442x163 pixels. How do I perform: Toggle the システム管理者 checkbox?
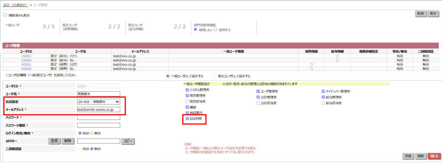pos(187,90)
